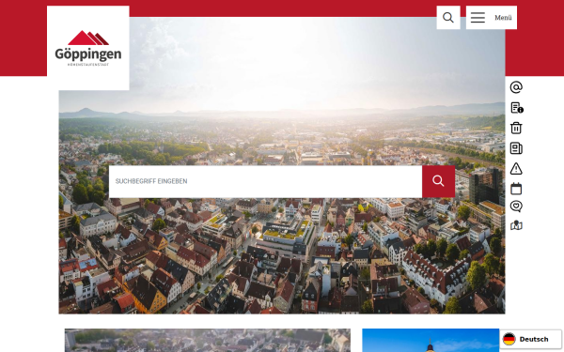
Task: Open search via top magnifier icon
Action: (448, 17)
